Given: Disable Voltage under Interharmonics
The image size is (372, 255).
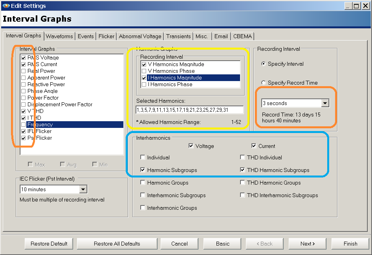Looking at the screenshot, I should pyautogui.click(x=191, y=146).
